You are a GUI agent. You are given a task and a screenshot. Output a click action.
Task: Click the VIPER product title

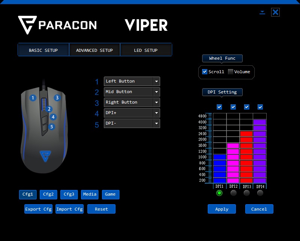(x=146, y=25)
